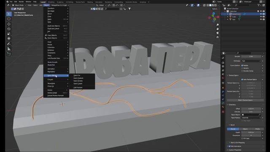
Task: Click the viewport Options button
Action: pos(215,9)
